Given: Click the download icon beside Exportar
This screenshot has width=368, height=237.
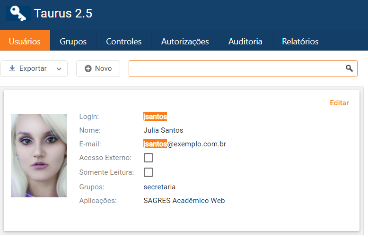Looking at the screenshot, I should pyautogui.click(x=12, y=68).
